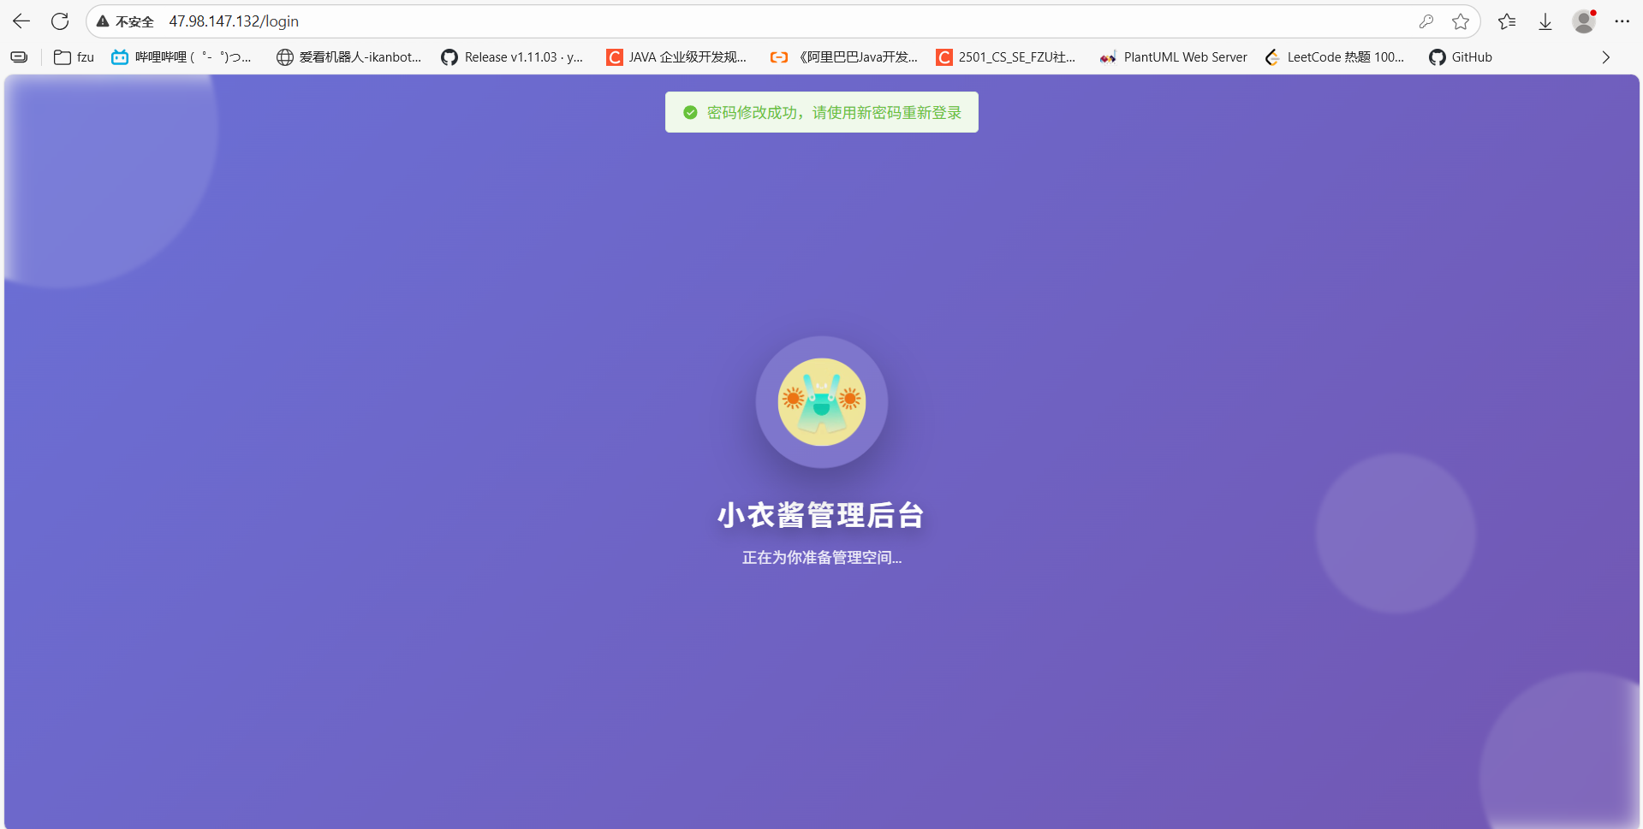The height and width of the screenshot is (829, 1643).
Task: Open the 《阿里巴巴Java开发 bookmark
Action: click(844, 57)
